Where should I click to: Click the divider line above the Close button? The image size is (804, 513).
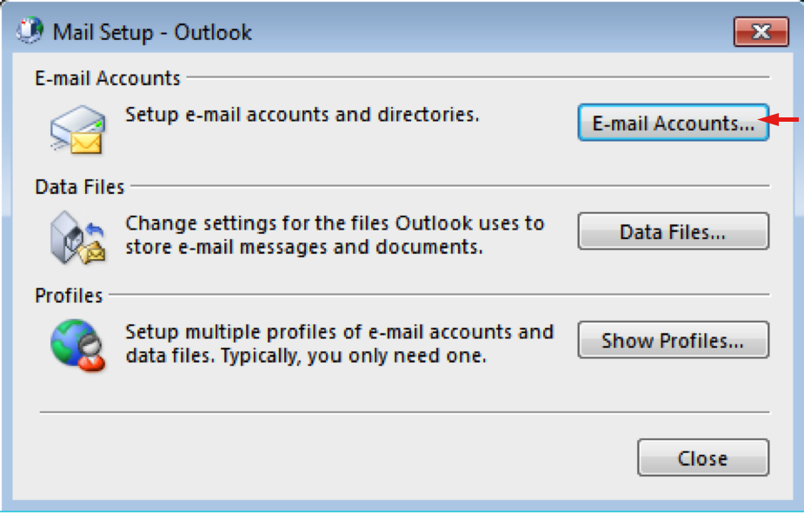[x=404, y=412]
